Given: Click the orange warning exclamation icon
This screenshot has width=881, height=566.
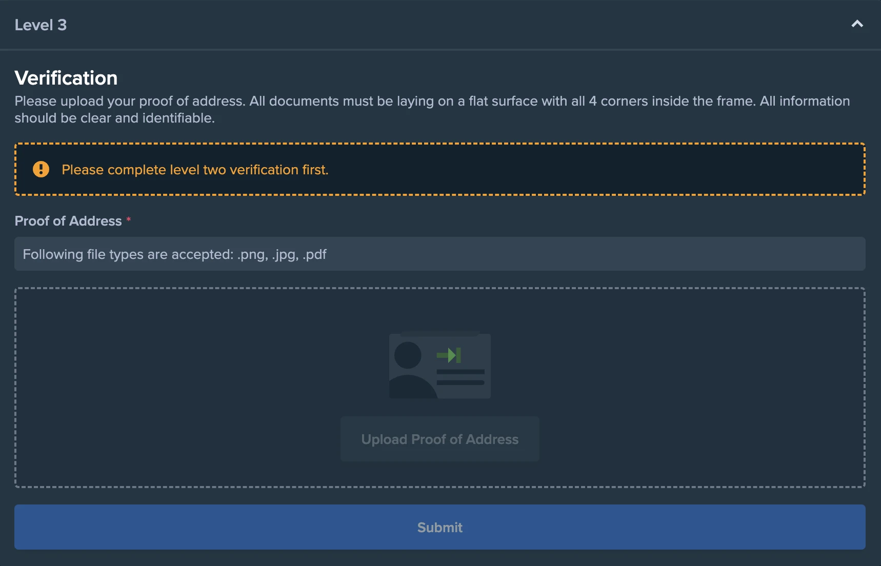Looking at the screenshot, I should (41, 169).
